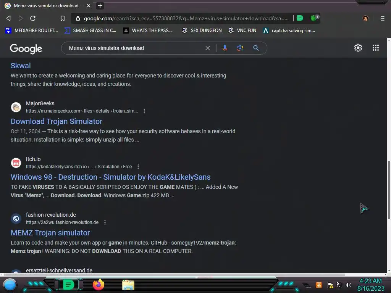This screenshot has height=293, width=391.
Task: Open SMASH GLASS IN C... bookmark
Action: (x=90, y=31)
